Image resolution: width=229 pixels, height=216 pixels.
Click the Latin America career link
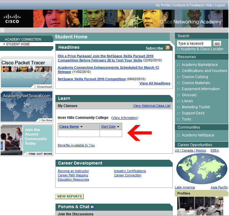pyautogui.click(x=185, y=187)
